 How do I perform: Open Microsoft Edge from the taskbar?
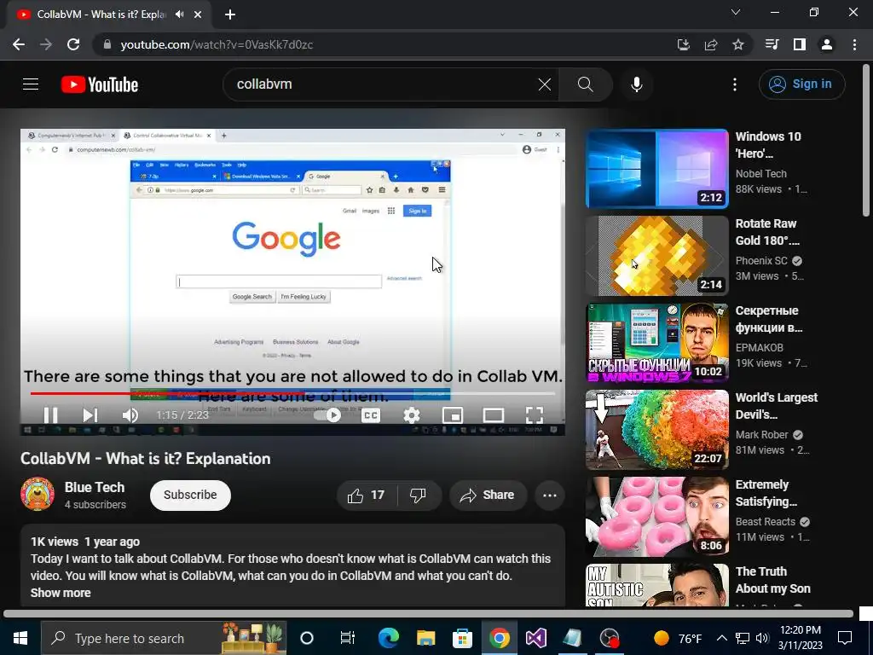pos(389,638)
